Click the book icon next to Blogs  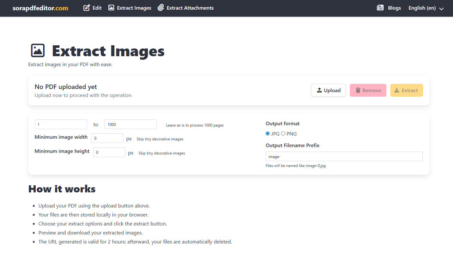[381, 8]
